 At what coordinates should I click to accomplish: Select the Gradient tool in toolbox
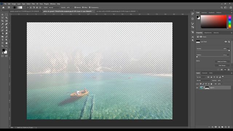tap(3, 33)
